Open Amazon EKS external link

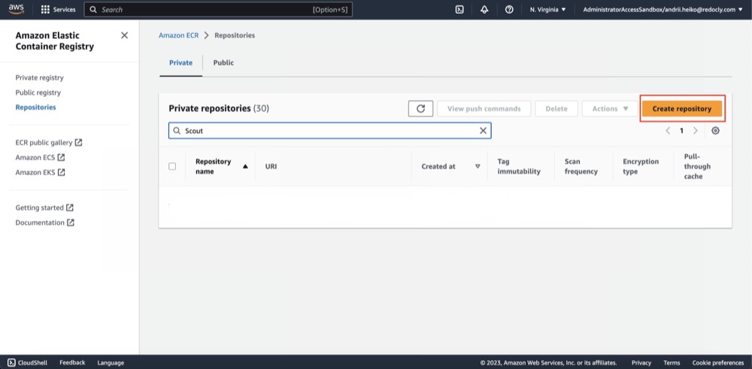pos(40,172)
